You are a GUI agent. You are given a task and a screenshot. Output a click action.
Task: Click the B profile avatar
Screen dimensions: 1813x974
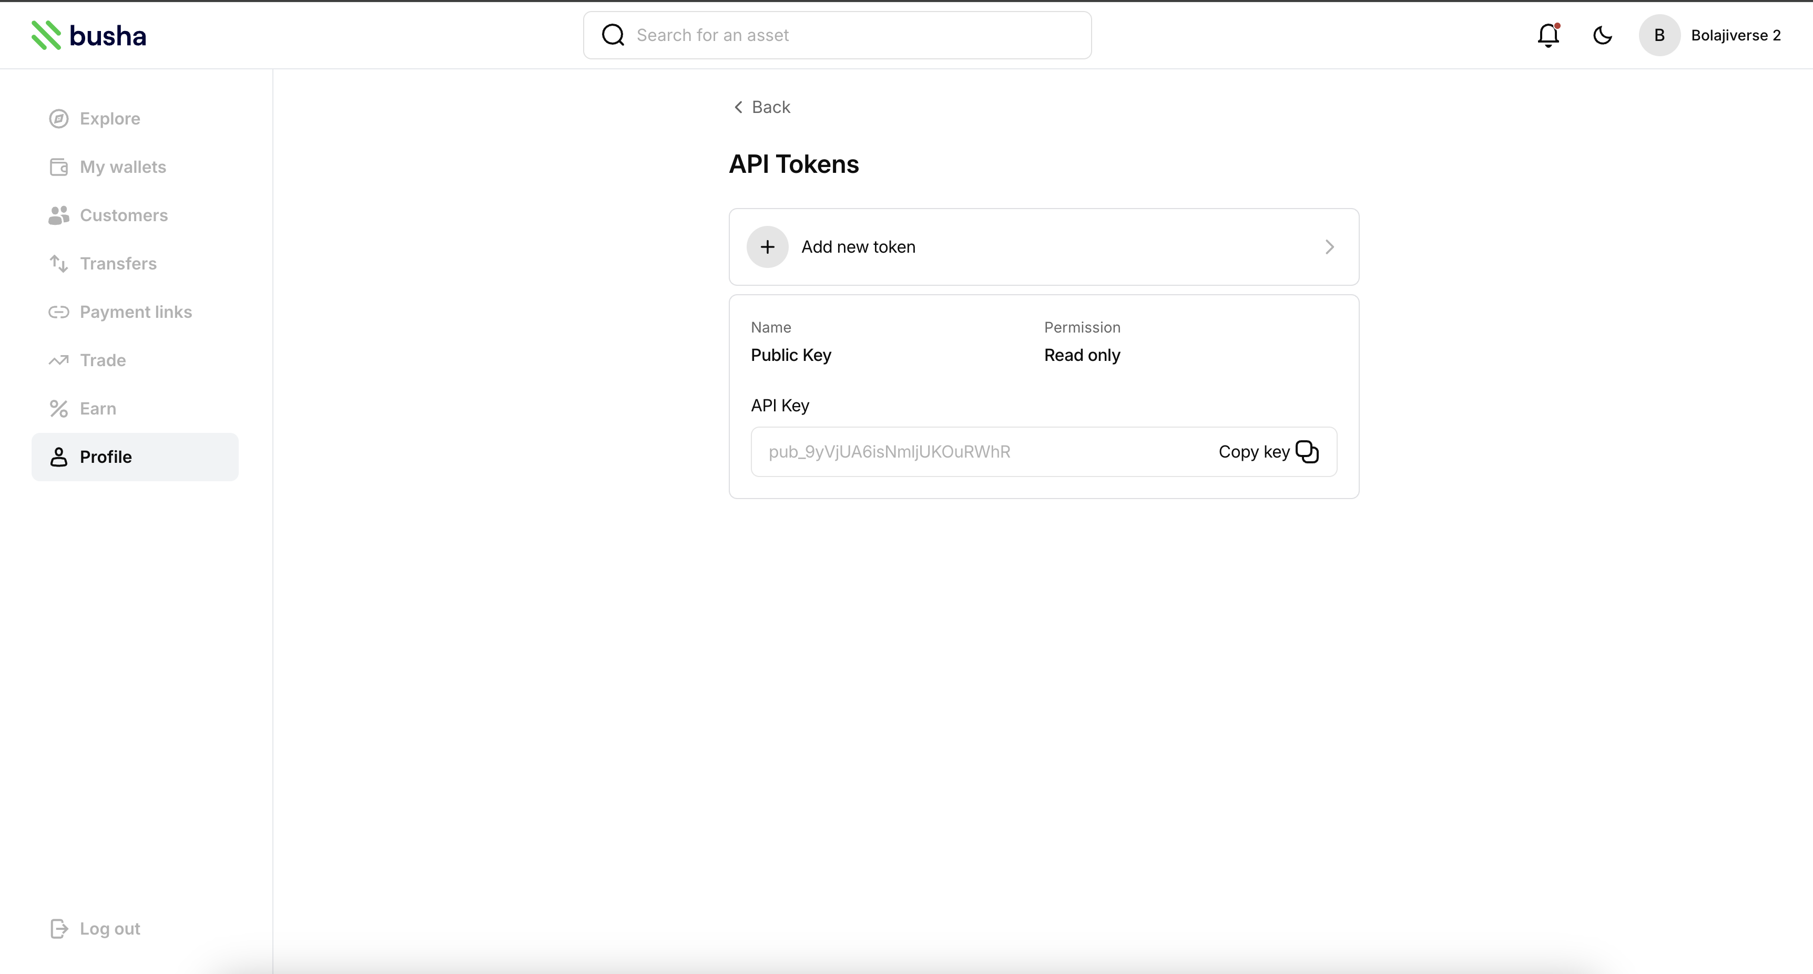1659,35
